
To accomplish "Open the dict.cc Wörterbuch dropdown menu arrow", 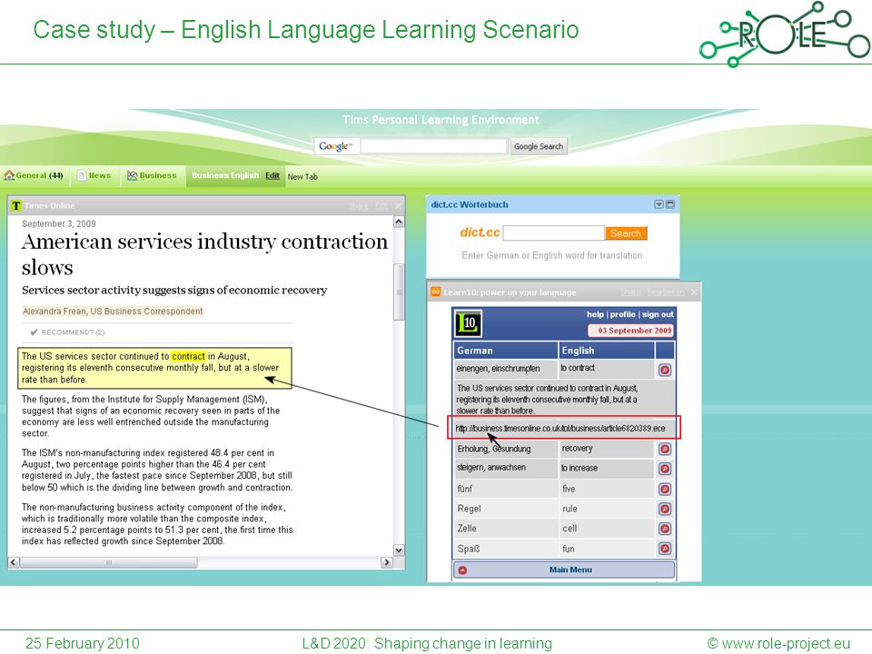I will click(659, 204).
